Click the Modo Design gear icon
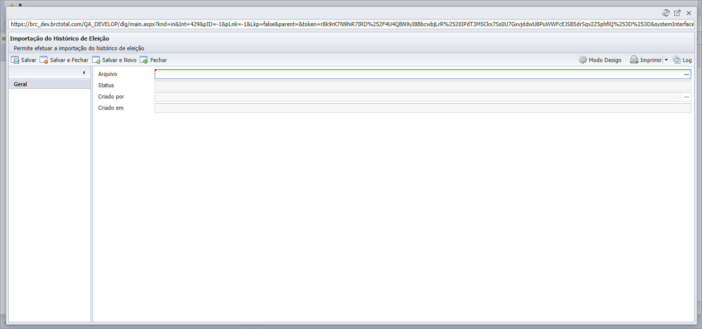This screenshot has width=702, height=329. [x=583, y=60]
